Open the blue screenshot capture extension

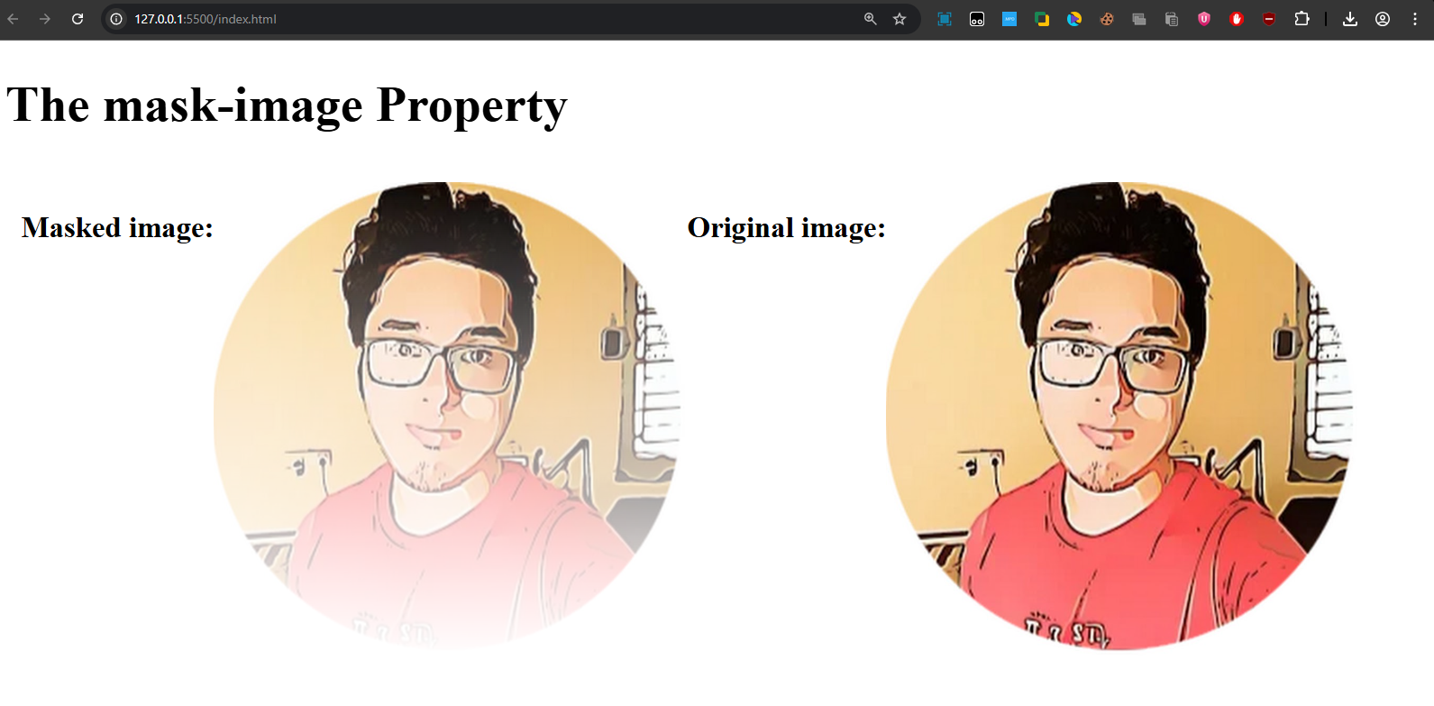[x=945, y=19]
